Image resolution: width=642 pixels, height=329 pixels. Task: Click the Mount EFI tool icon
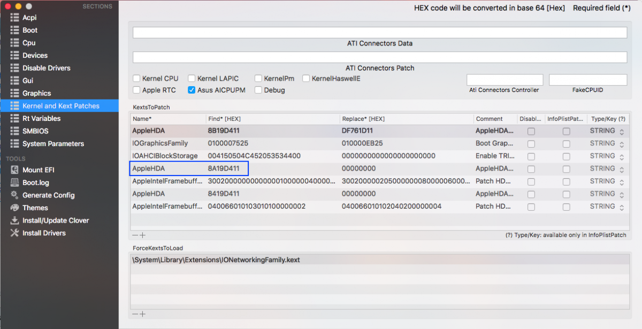14,170
